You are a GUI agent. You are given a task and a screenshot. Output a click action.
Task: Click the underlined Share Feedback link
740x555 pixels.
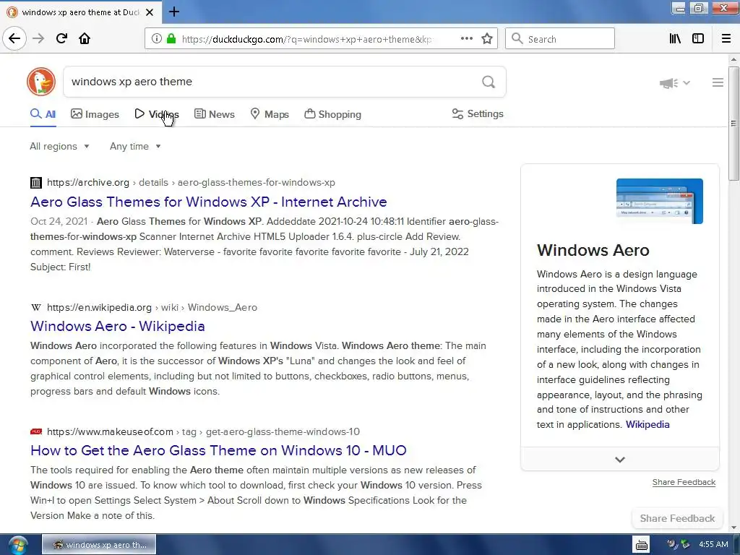(684, 482)
